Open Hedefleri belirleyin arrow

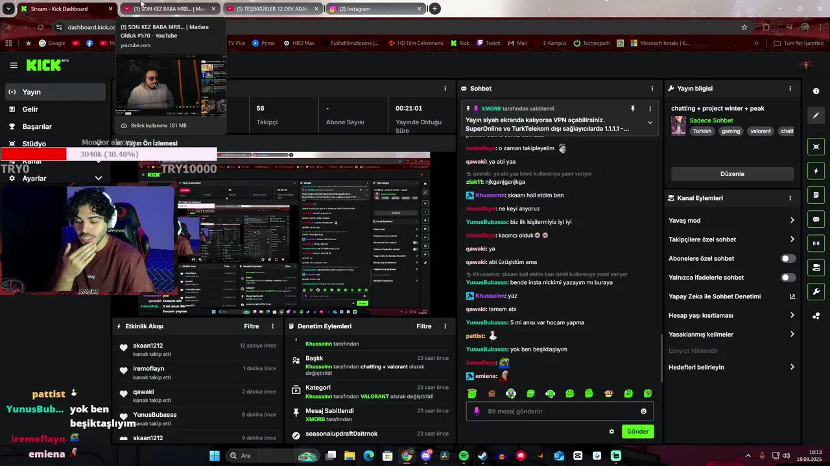click(792, 367)
